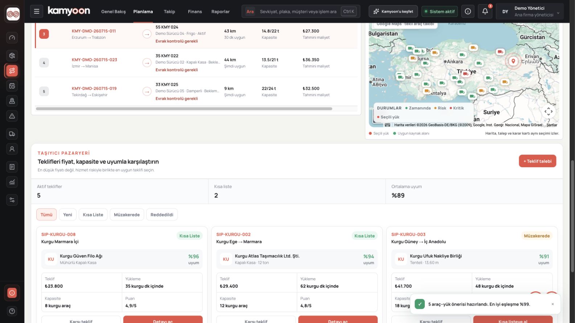Open the Kamyoon'u keşfet menu
Screen dimensions: 575x323
tap(393, 12)
